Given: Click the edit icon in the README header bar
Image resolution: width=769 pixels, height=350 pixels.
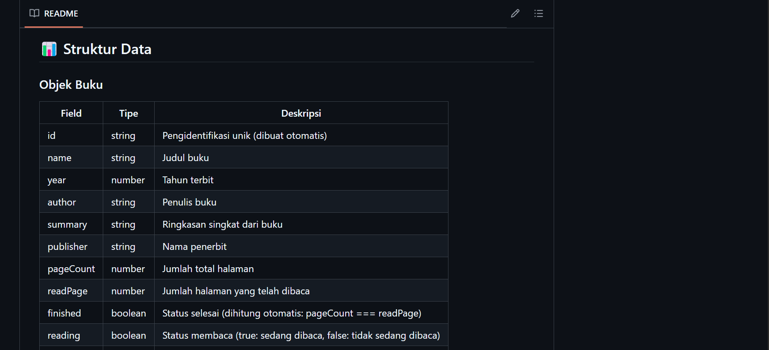Looking at the screenshot, I should [515, 13].
